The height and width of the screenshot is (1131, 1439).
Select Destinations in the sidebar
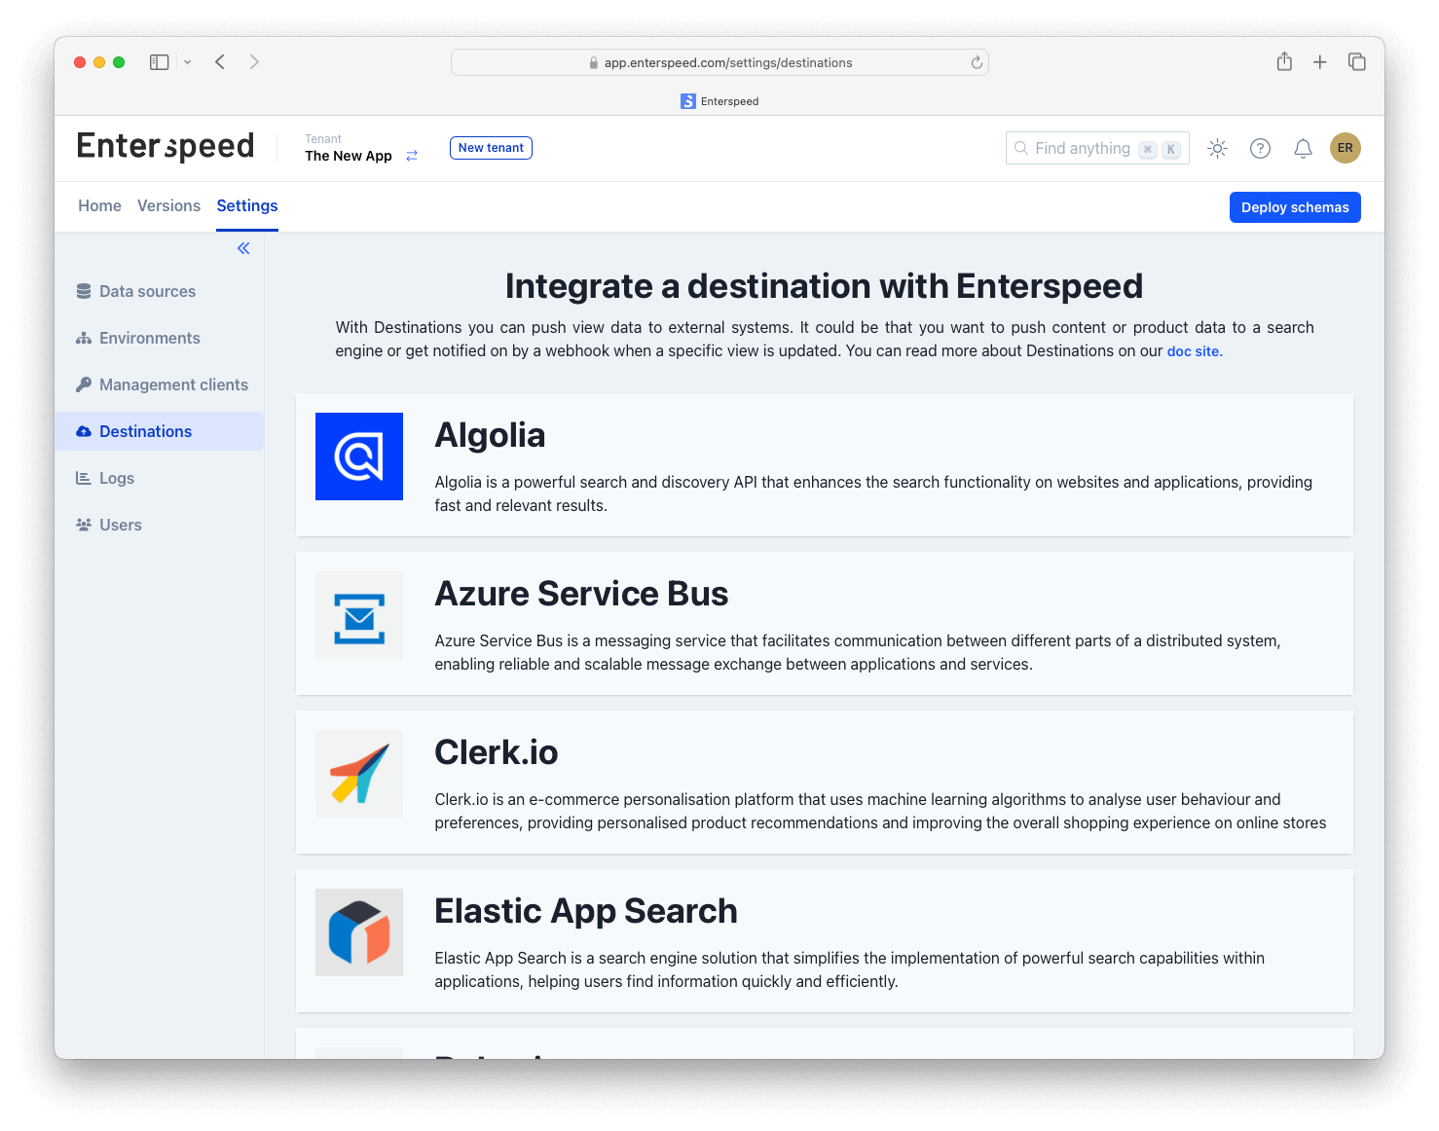(160, 431)
